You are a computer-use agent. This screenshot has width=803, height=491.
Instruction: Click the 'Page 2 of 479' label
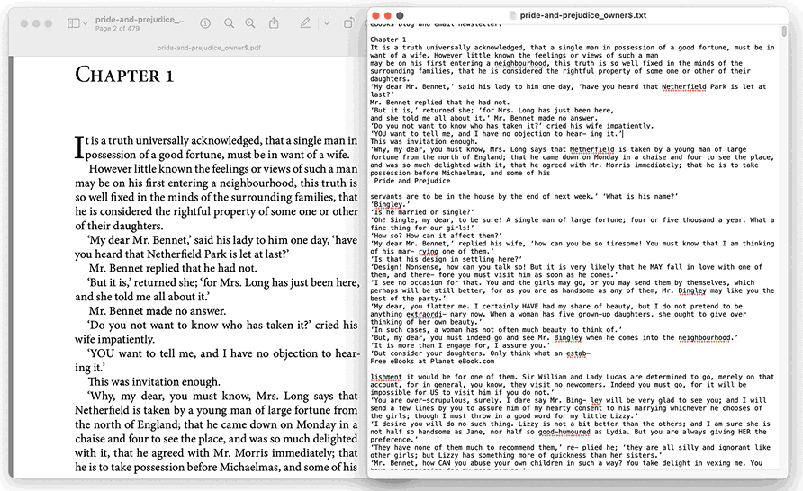pyautogui.click(x=117, y=29)
